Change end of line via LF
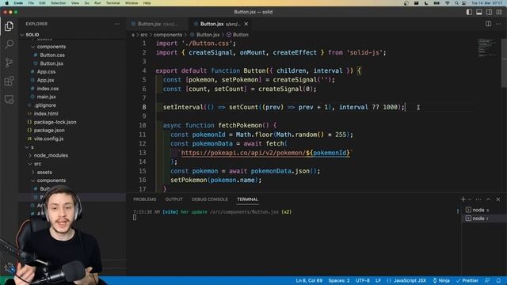The image size is (507, 285). click(x=378, y=280)
